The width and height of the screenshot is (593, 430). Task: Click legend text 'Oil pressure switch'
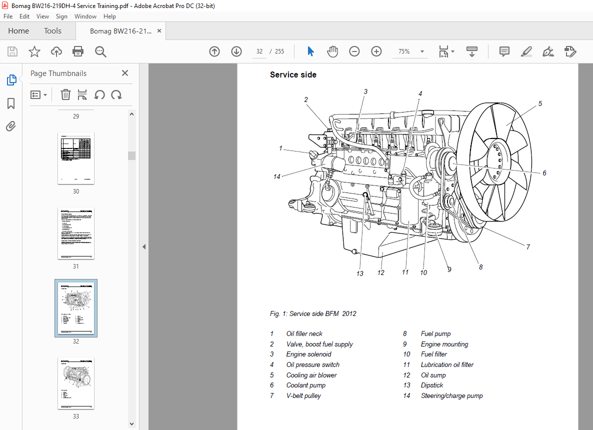pos(313,364)
